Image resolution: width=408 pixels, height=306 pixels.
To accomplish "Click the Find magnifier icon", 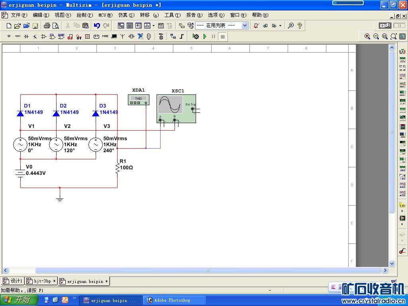I will (x=291, y=25).
